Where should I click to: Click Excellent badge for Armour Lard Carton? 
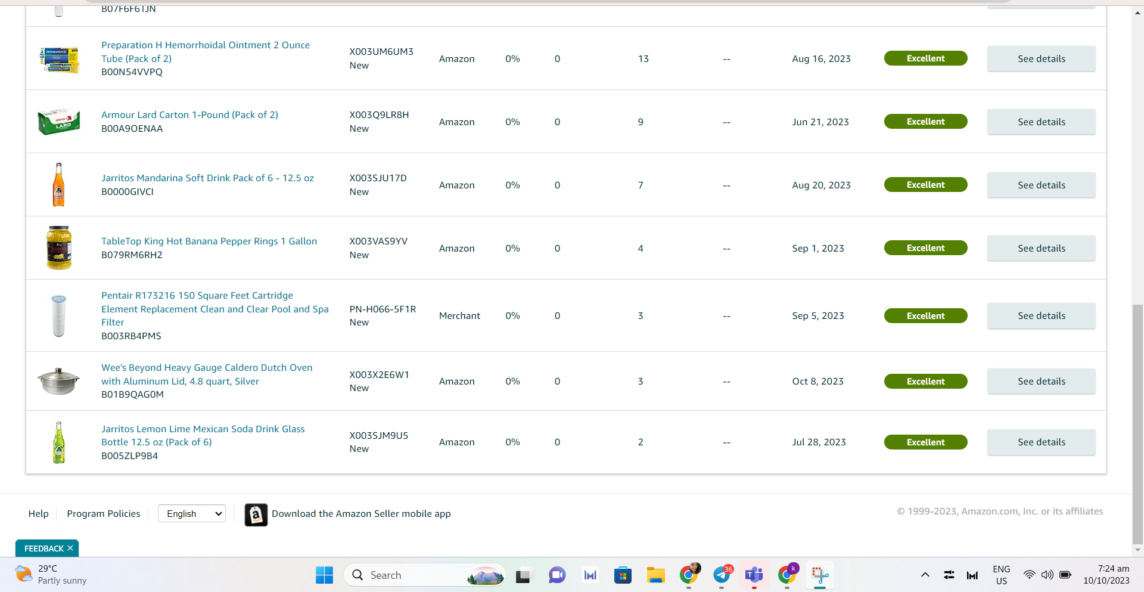coord(925,122)
